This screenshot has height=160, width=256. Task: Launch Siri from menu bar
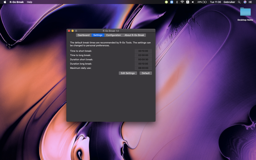pos(245,2)
